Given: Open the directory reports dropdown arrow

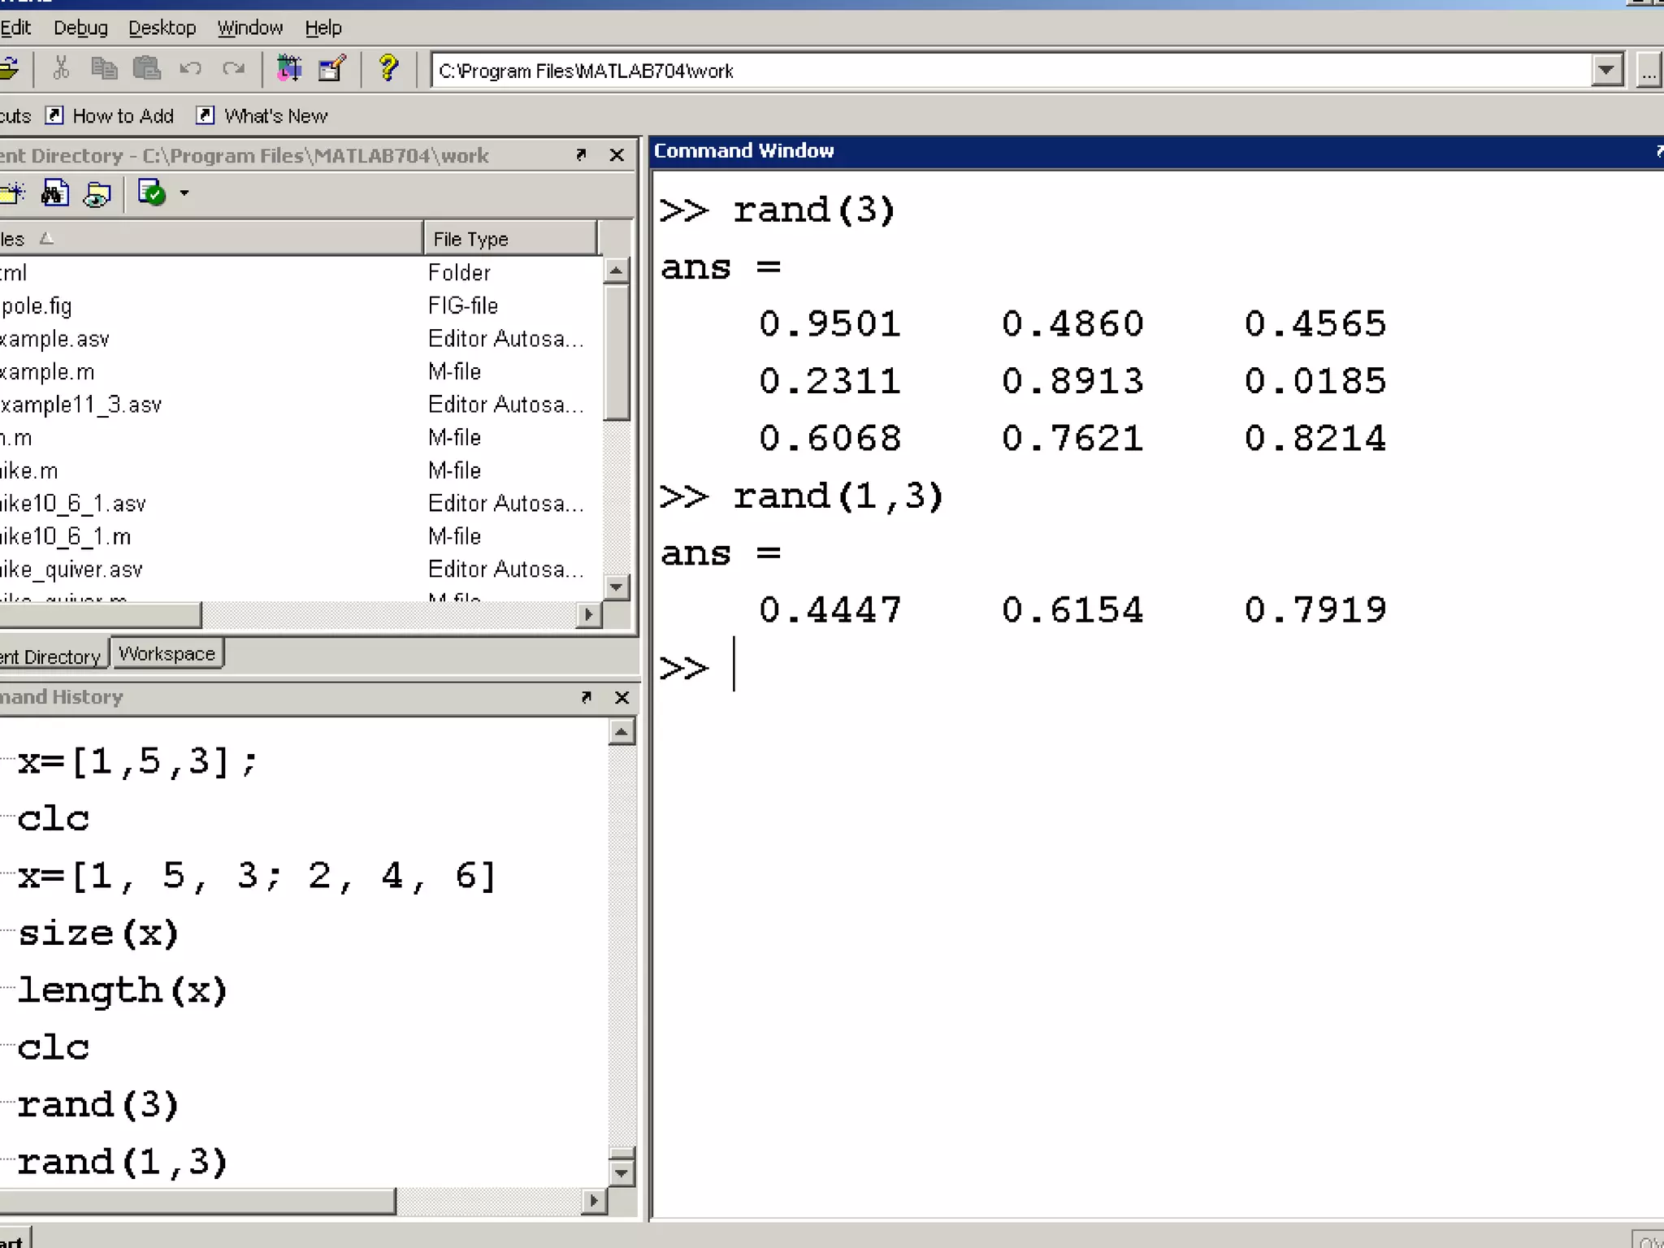Looking at the screenshot, I should click(x=184, y=193).
